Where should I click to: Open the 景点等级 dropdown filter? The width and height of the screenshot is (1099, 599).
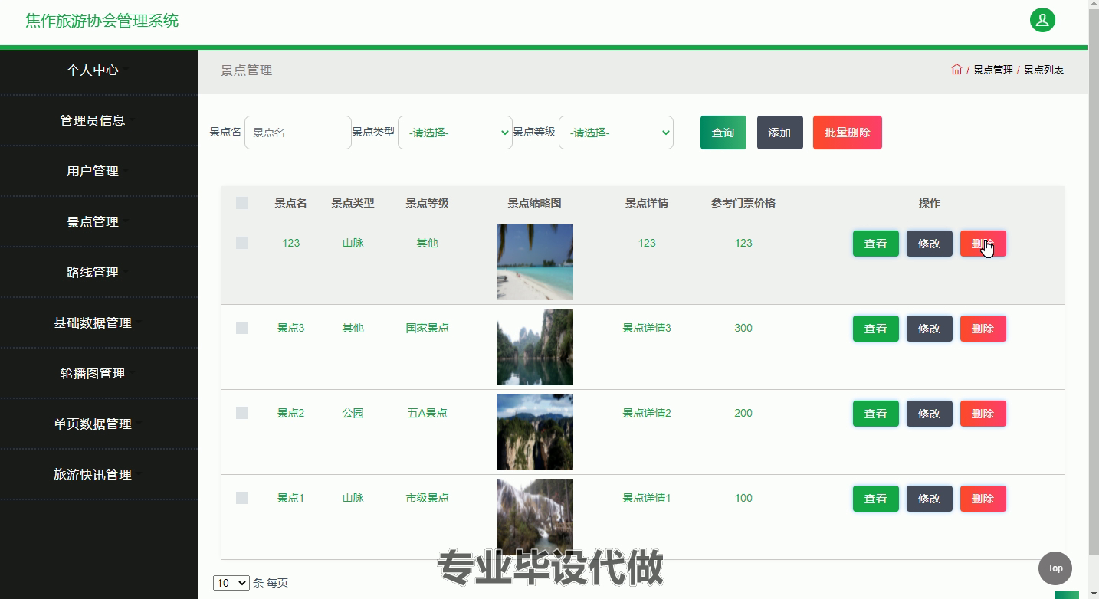(x=616, y=133)
